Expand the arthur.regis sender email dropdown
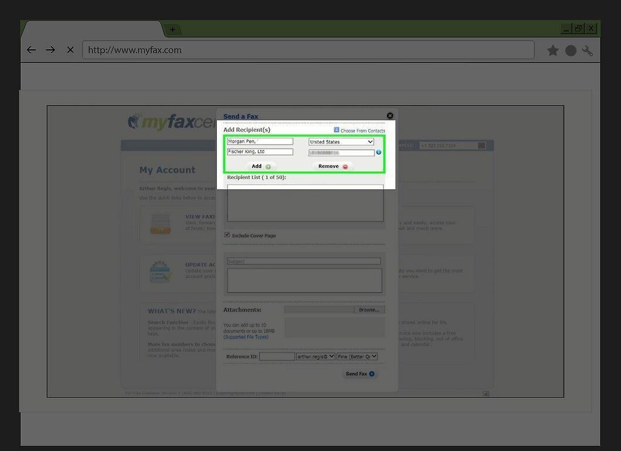This screenshot has height=451, width=621. click(316, 356)
